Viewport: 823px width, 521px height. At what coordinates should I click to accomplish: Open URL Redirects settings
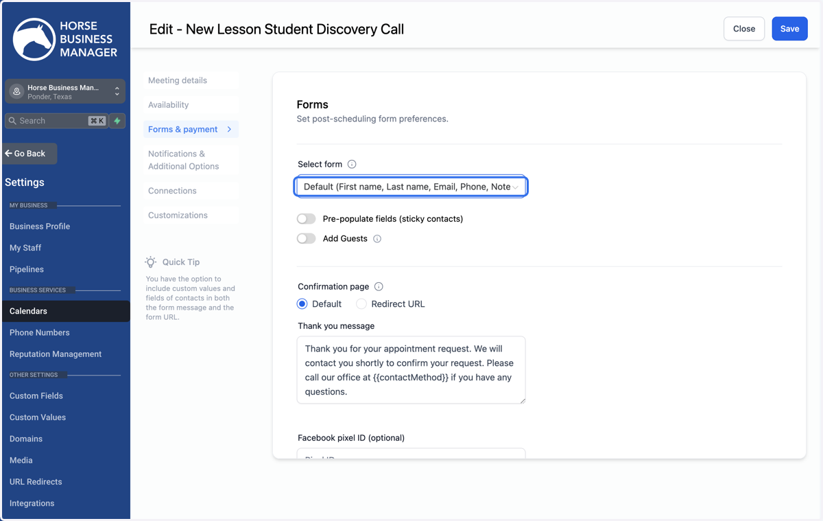click(36, 482)
